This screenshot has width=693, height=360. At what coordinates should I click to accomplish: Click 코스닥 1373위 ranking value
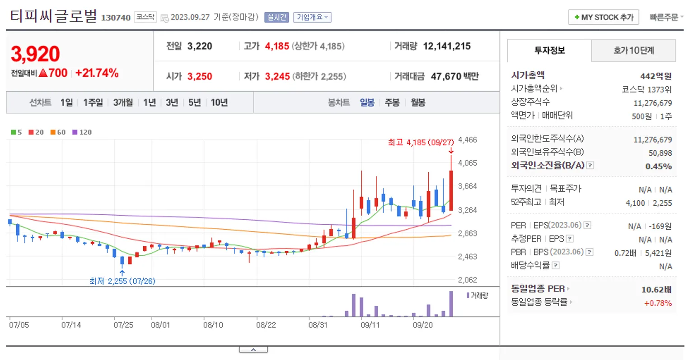tap(647, 89)
